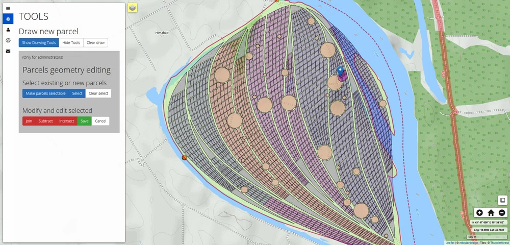Select the Tools gear tab
Screen dimensions: 510x245
point(8,19)
